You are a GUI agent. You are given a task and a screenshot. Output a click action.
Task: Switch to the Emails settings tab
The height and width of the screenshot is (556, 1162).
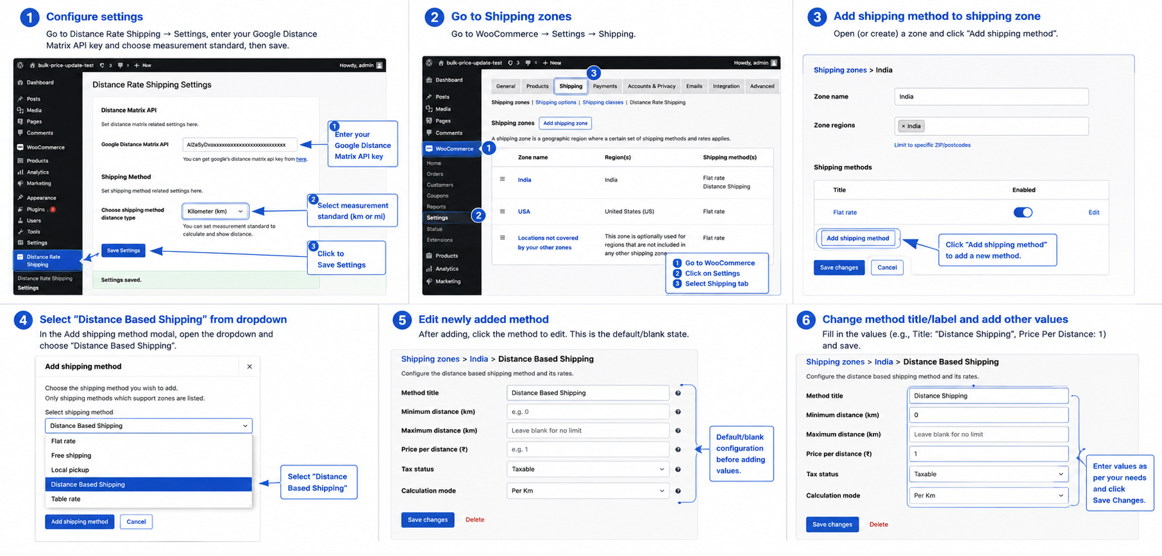[694, 86]
